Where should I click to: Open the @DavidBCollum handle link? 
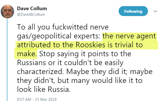[31, 15]
